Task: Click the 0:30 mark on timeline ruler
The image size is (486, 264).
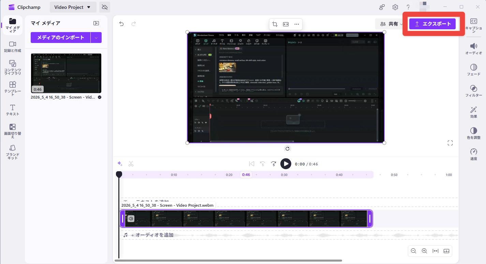Action: click(x=284, y=175)
